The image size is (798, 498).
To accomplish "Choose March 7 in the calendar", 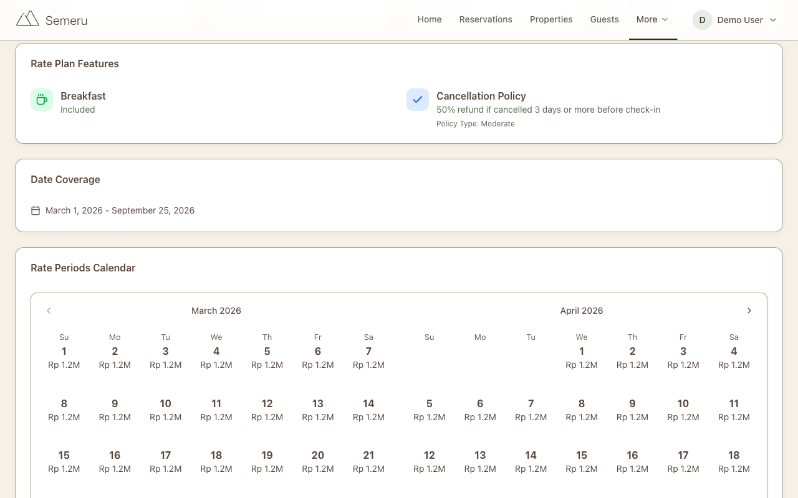I will click(x=368, y=358).
